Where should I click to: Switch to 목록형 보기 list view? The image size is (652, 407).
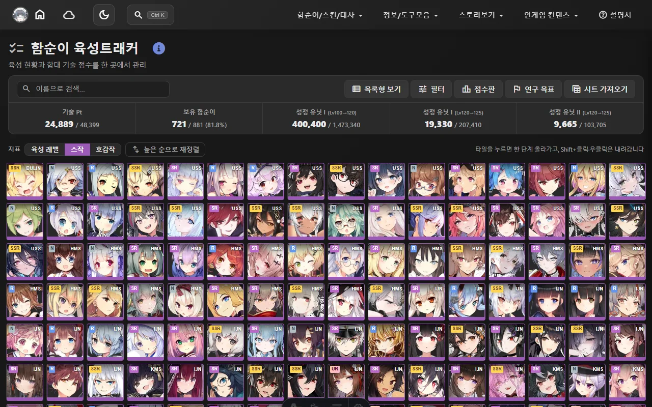[376, 89]
